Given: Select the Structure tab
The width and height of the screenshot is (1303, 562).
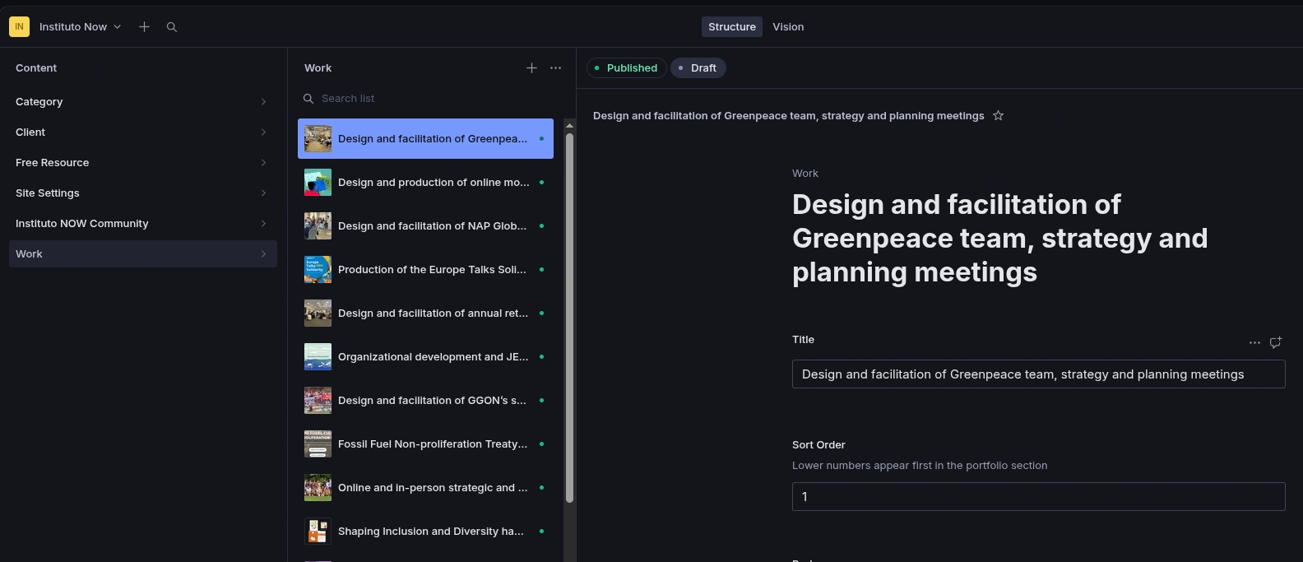Looking at the screenshot, I should coord(731,27).
